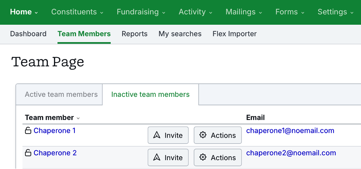Open the chaperone1@noemail.com email link

pyautogui.click(x=290, y=131)
